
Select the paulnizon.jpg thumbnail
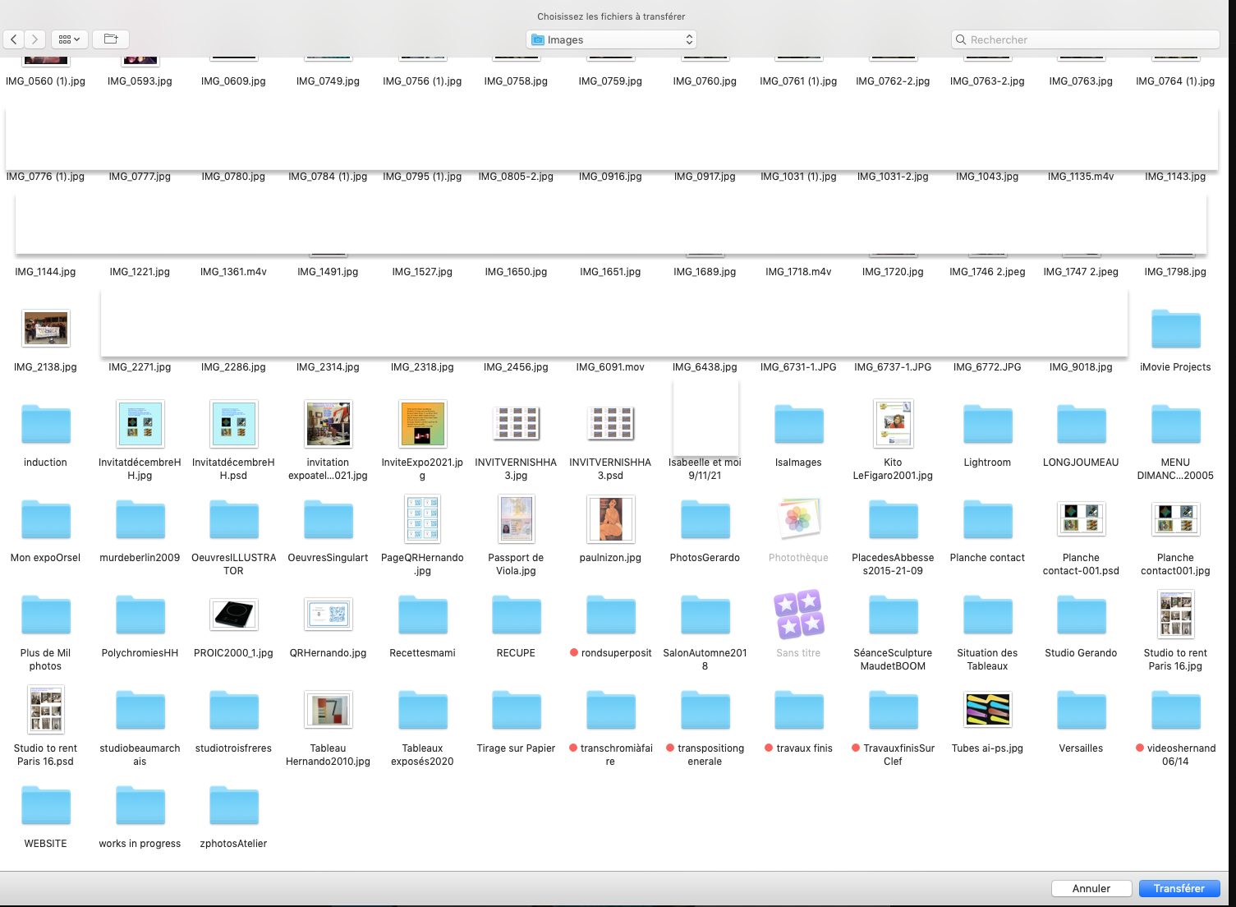[x=610, y=519]
